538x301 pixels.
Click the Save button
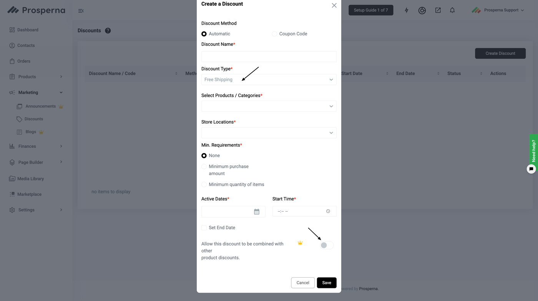(x=327, y=283)
